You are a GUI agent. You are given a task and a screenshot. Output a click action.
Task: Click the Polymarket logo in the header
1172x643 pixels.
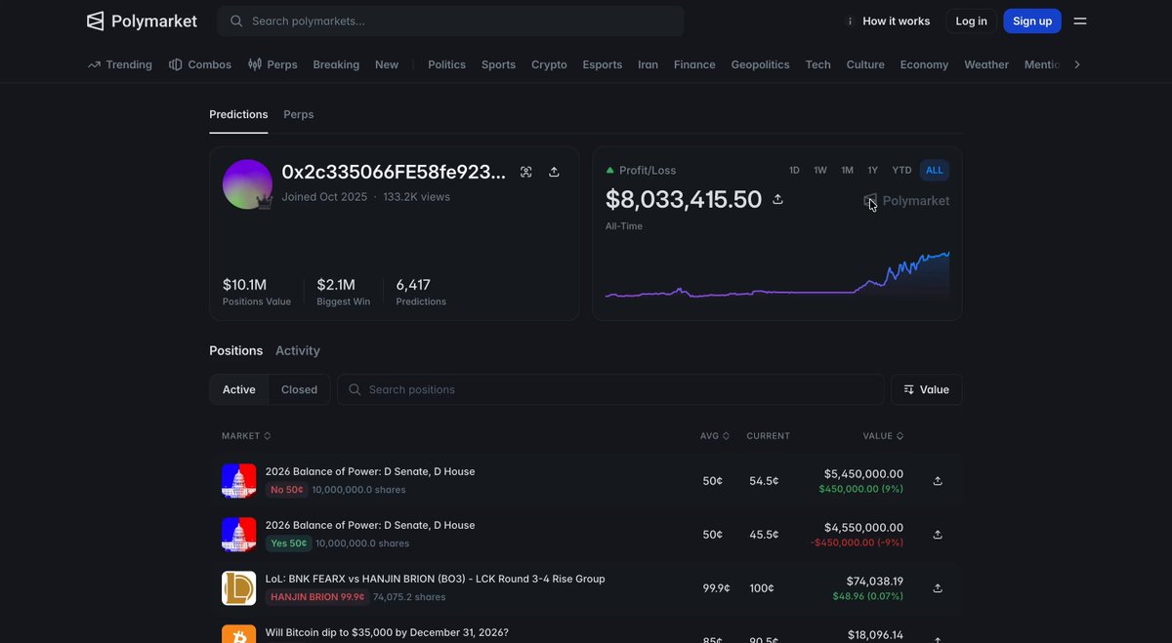coord(142,20)
